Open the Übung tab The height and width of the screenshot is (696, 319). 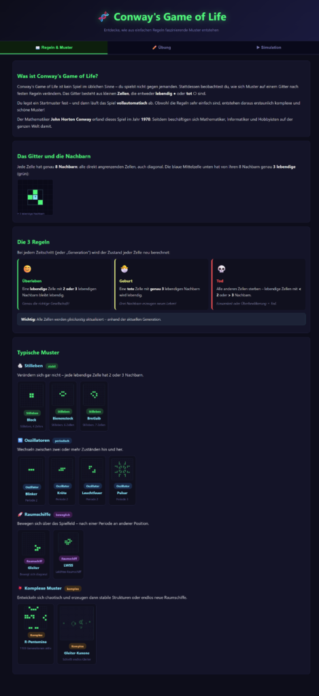[161, 48]
